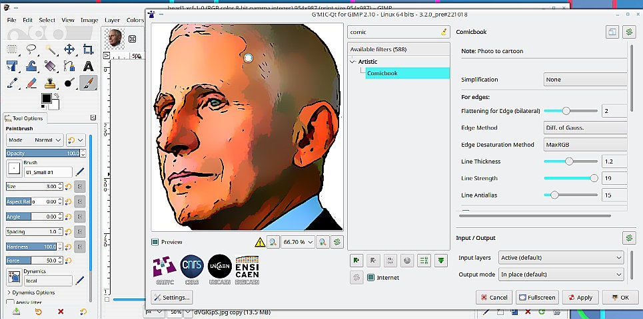This screenshot has width=643, height=319.
Task: Toggle the Internet checkbox
Action: coord(370,277)
